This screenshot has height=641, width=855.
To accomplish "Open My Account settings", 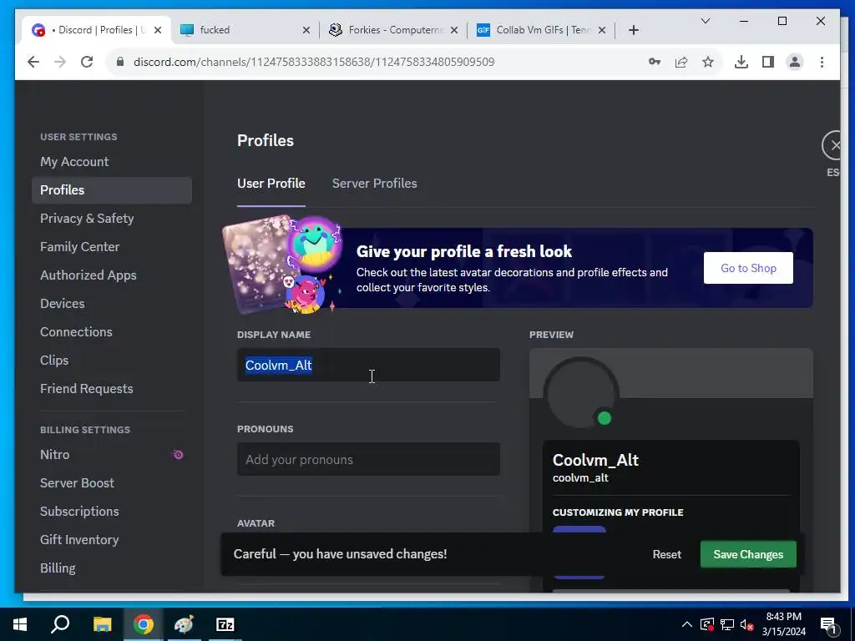I will click(x=112, y=162).
